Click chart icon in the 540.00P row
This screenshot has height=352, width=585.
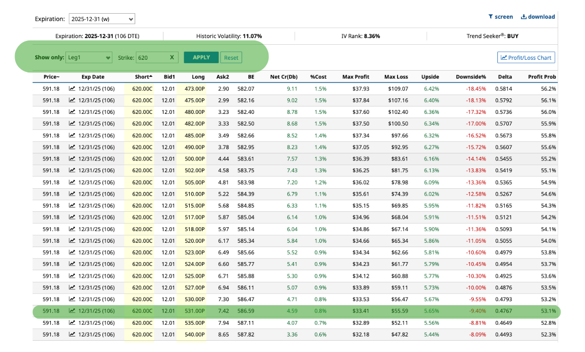coord(72,334)
